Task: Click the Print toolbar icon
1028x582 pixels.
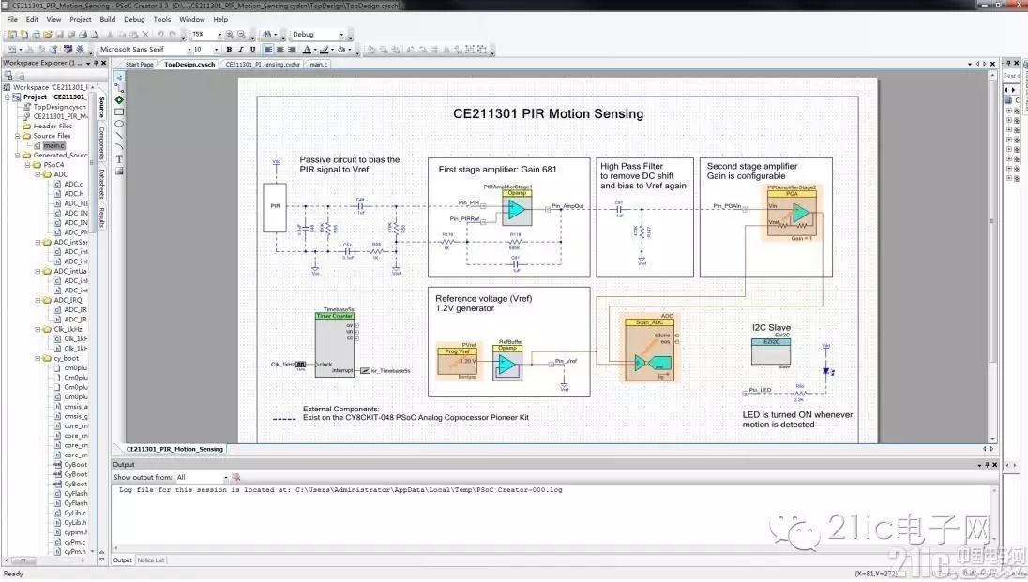Action: click(83, 34)
